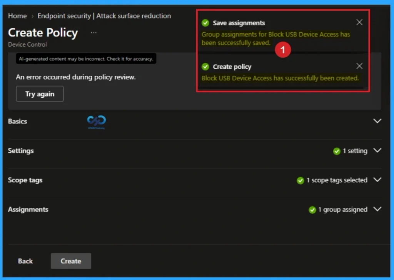The image size is (394, 280).
Task: Open the ellipsis menu beside Create Policy
Action: tap(93, 33)
